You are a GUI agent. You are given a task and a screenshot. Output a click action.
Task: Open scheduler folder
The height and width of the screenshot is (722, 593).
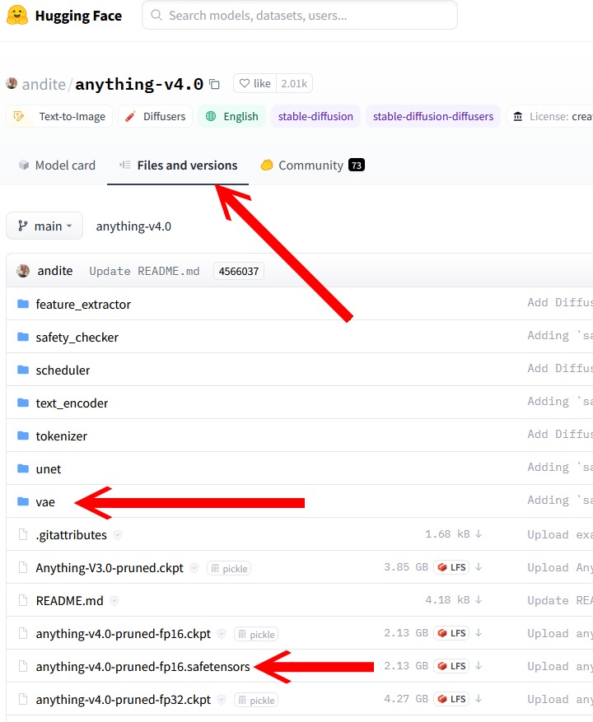click(63, 370)
